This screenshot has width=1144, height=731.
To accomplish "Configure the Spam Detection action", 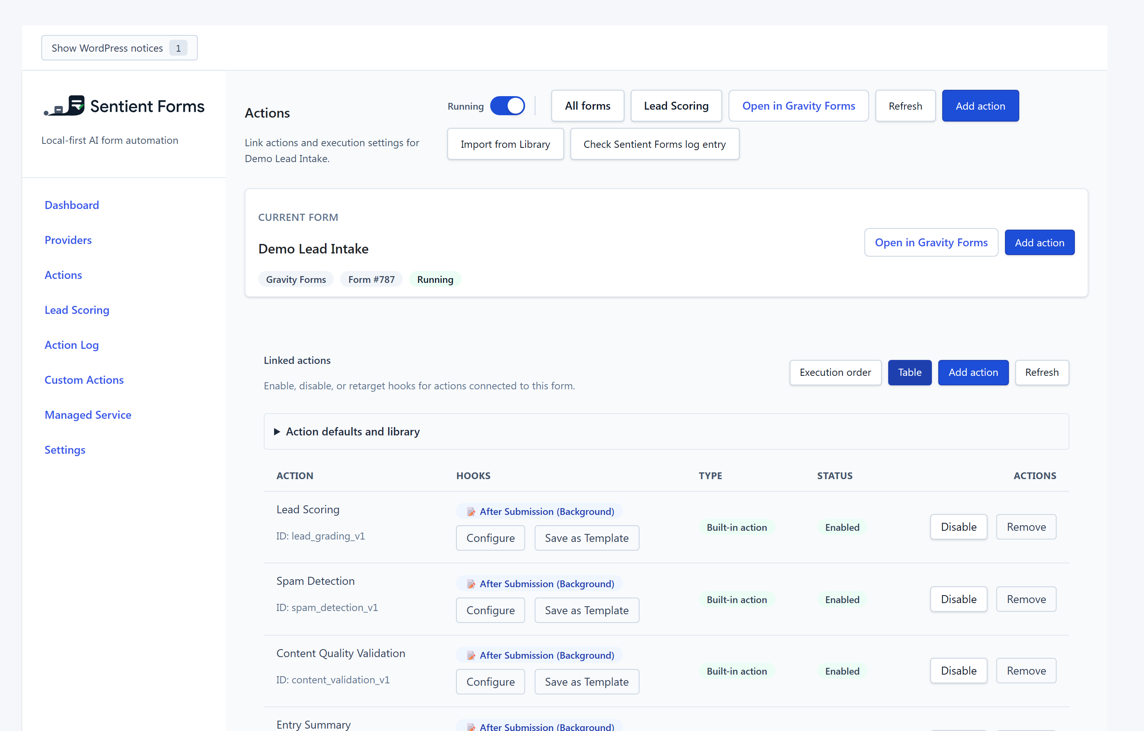I will pyautogui.click(x=490, y=610).
